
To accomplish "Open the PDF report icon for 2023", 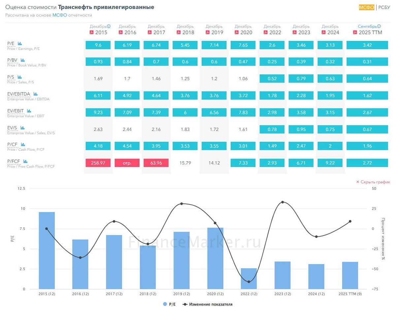I will 295,32.
